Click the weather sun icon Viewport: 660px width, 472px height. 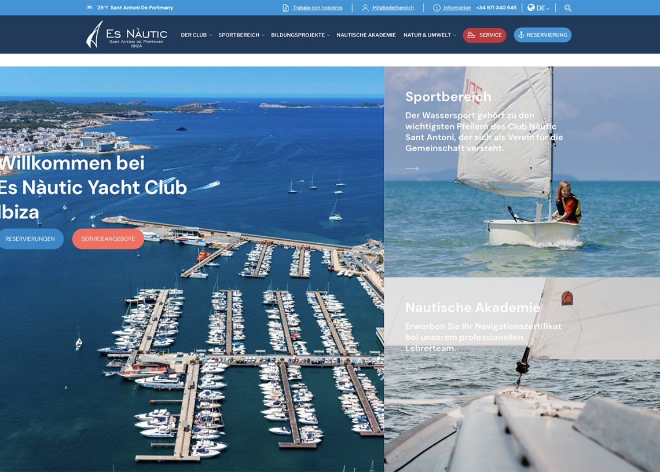[x=90, y=7]
